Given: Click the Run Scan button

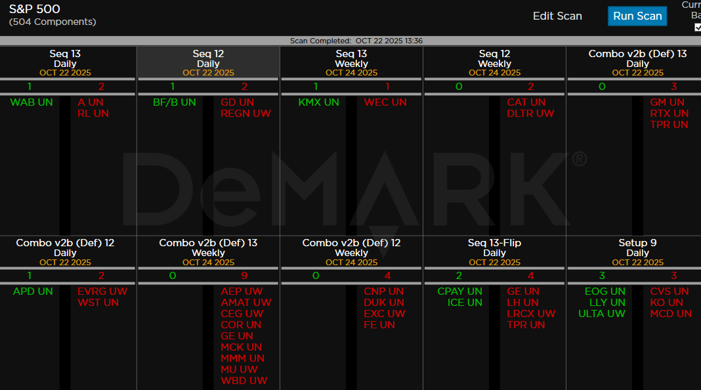Looking at the screenshot, I should [637, 16].
